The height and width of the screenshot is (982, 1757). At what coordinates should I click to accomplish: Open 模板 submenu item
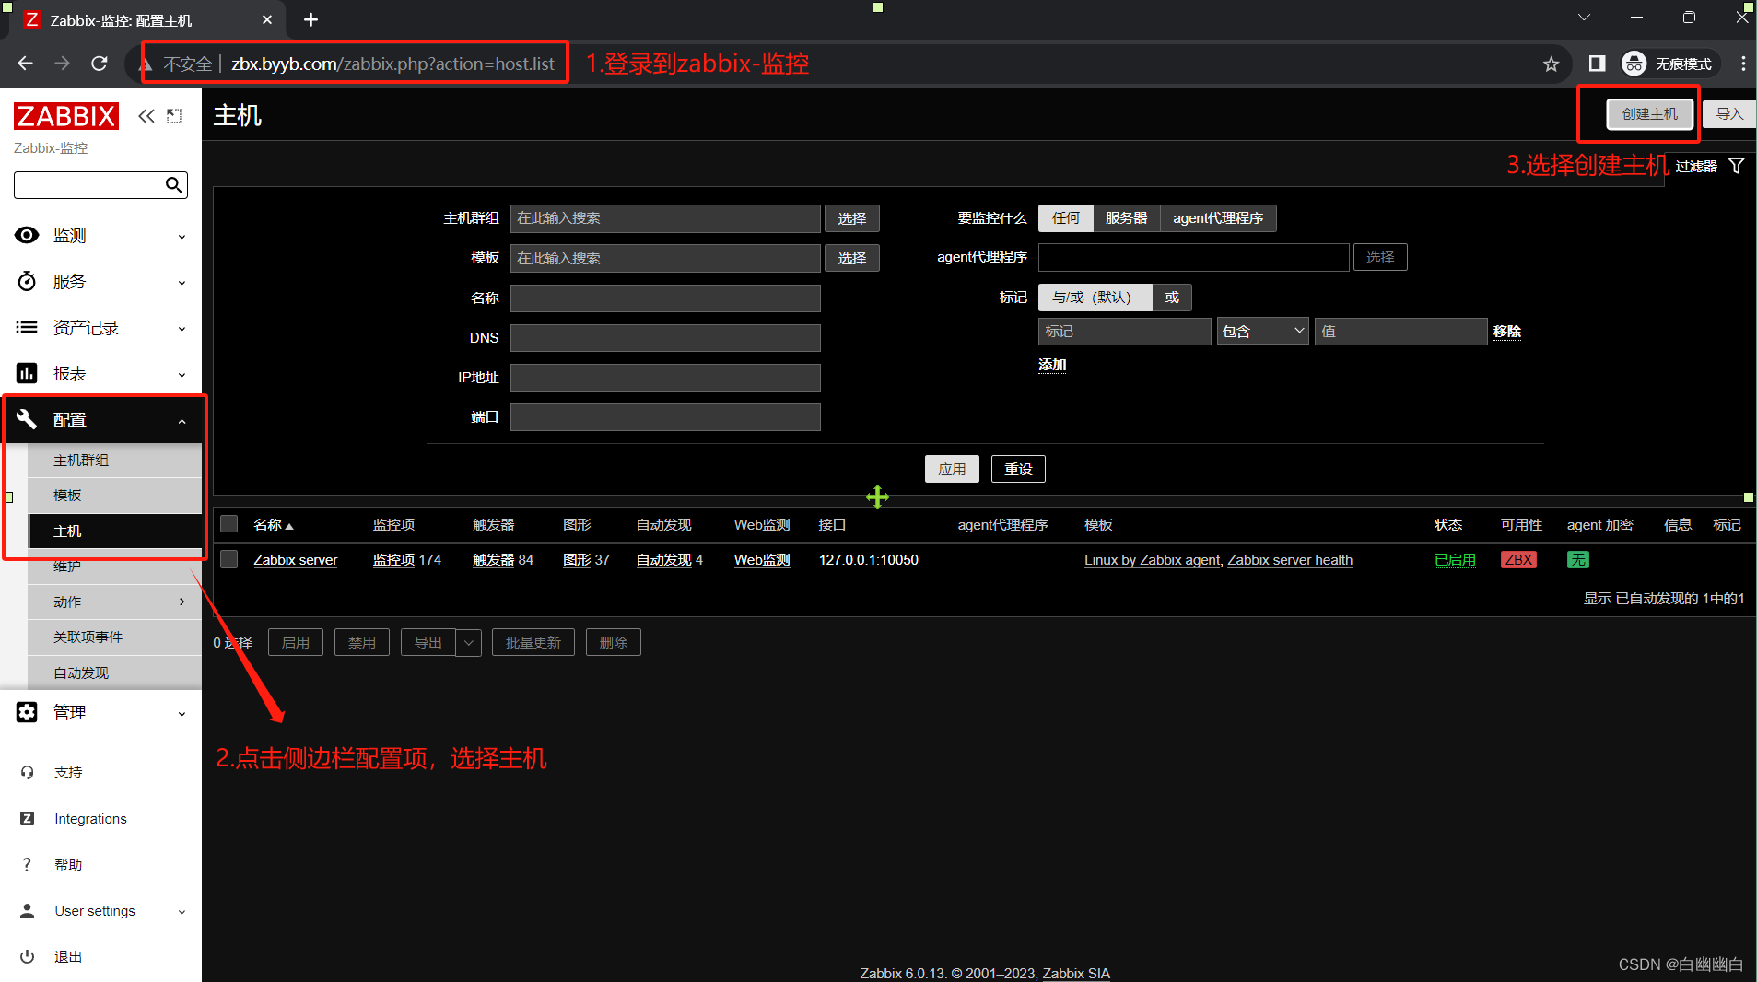pos(114,496)
